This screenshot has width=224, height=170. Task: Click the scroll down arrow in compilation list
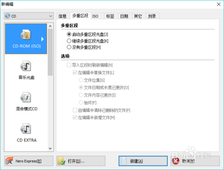(50, 149)
